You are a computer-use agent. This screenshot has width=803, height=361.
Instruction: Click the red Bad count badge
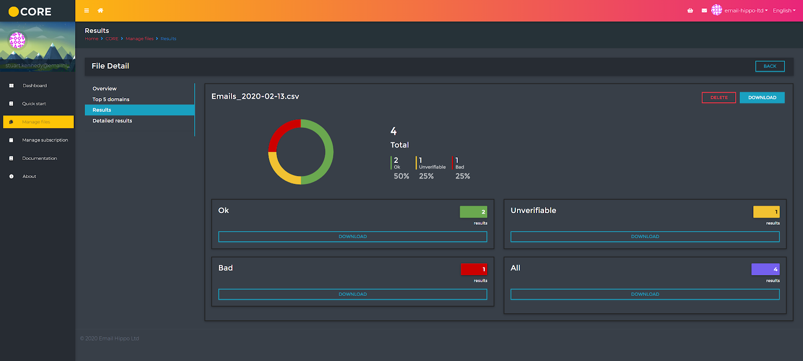(x=474, y=269)
